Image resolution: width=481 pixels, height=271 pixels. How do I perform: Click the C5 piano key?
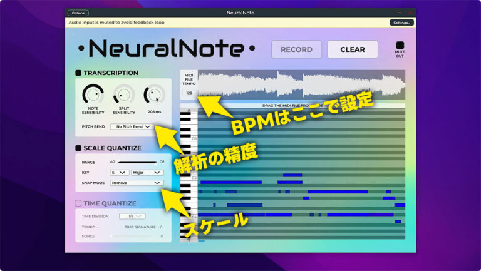pos(189,178)
